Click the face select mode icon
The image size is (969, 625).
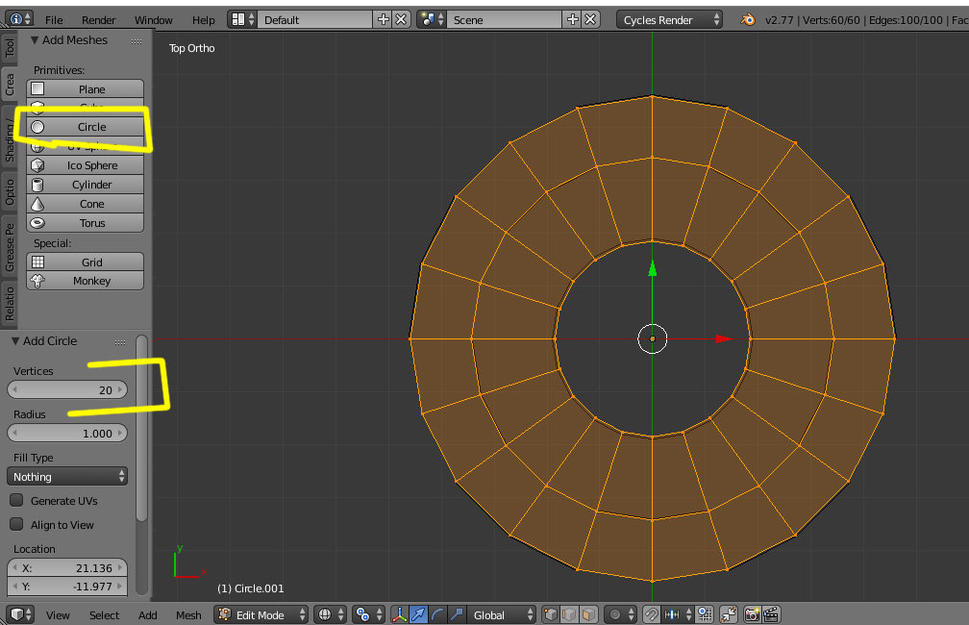[588, 614]
